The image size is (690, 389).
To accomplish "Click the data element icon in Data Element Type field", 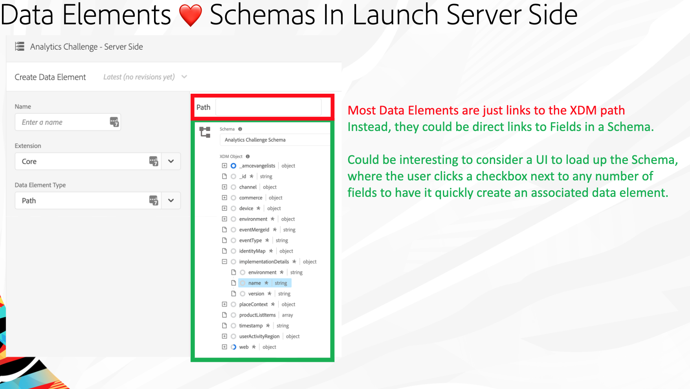I will [154, 200].
